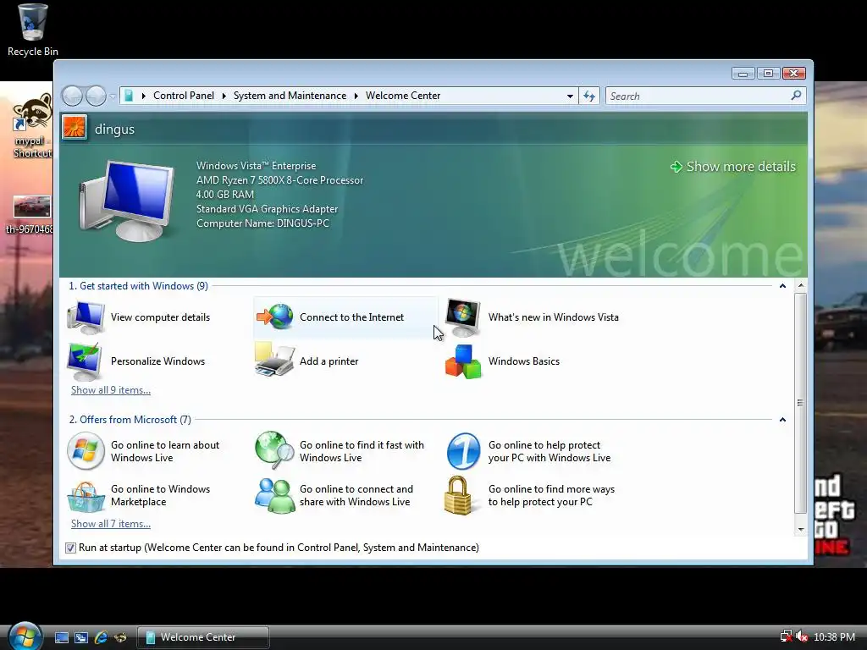Image resolution: width=867 pixels, height=650 pixels.
Task: Click the Add a printer icon
Action: pyautogui.click(x=274, y=360)
